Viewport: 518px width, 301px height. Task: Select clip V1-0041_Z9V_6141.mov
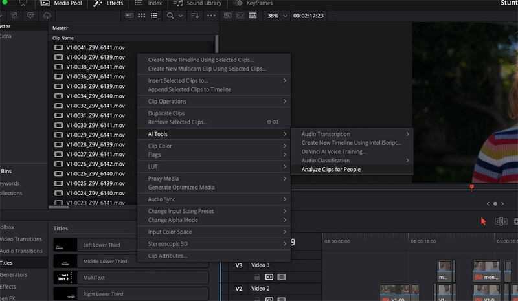tap(95, 48)
